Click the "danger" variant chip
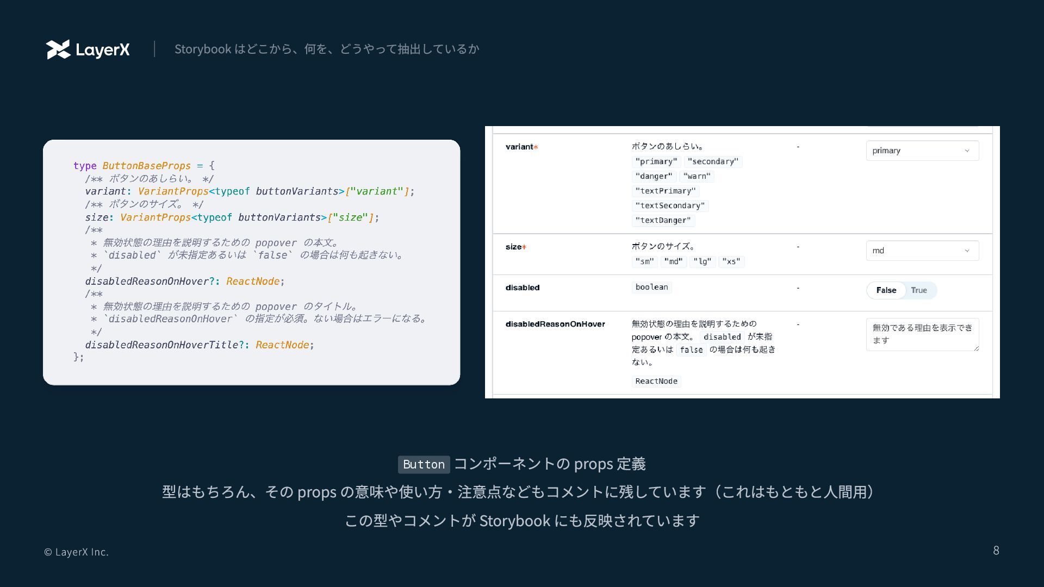The width and height of the screenshot is (1044, 587). tap(654, 176)
